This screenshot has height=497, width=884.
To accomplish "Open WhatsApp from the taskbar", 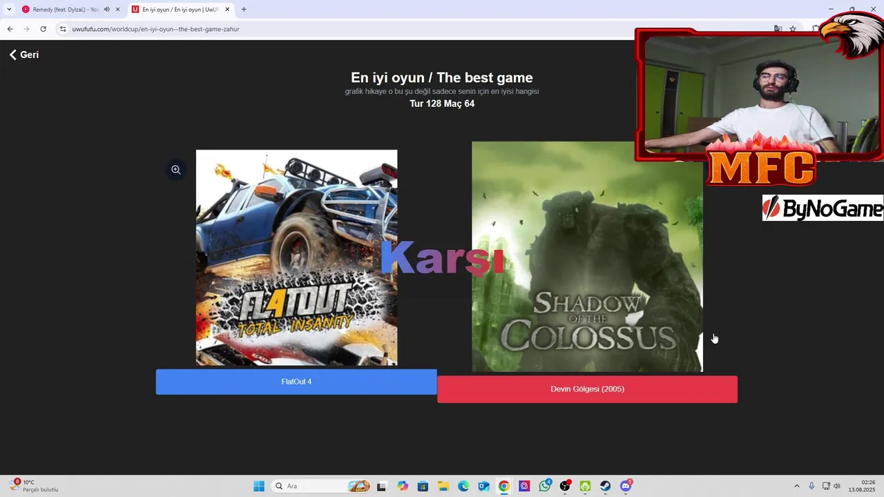I will [545, 486].
